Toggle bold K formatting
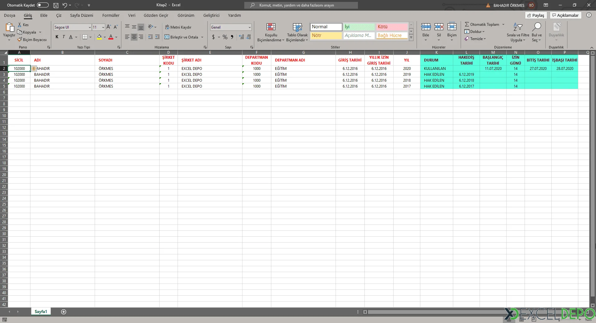The width and height of the screenshot is (596, 323). (57, 37)
